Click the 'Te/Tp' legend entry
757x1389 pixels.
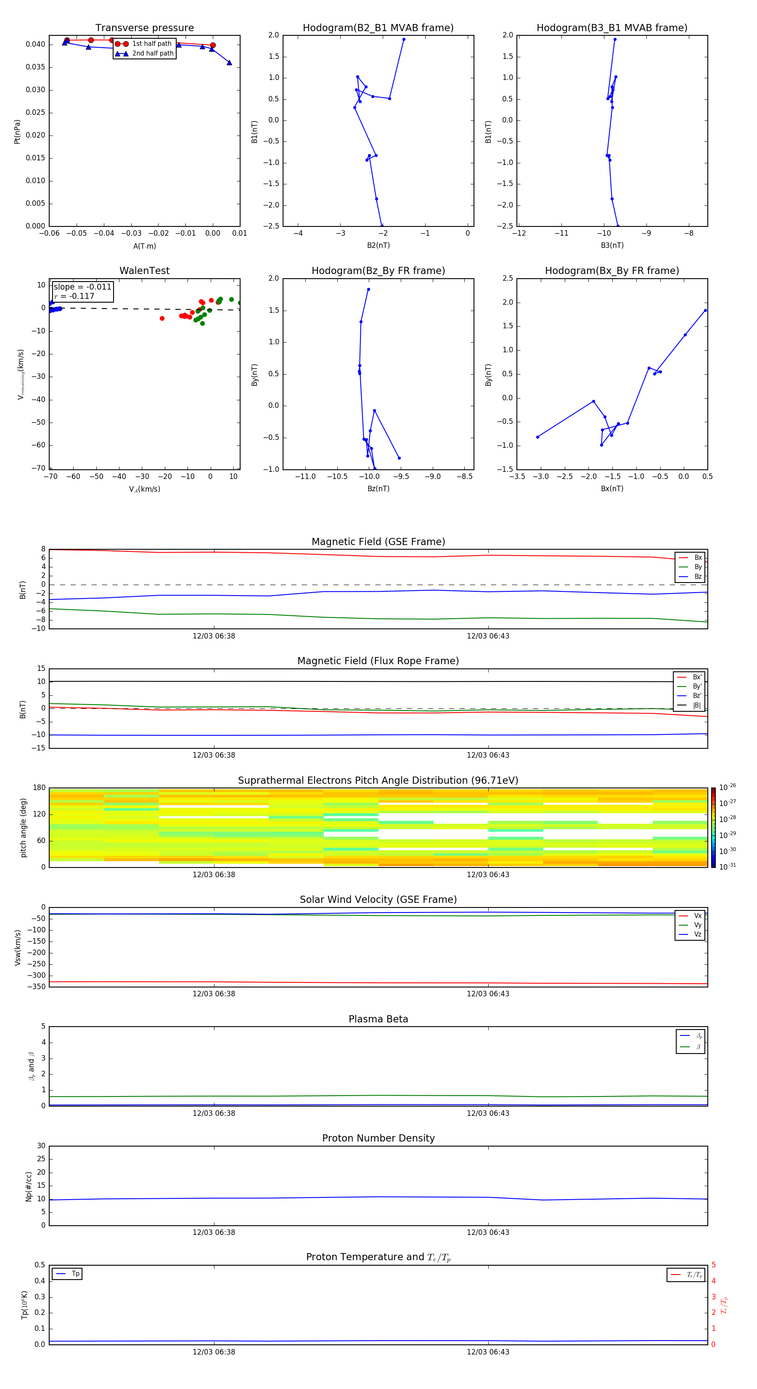point(686,1275)
